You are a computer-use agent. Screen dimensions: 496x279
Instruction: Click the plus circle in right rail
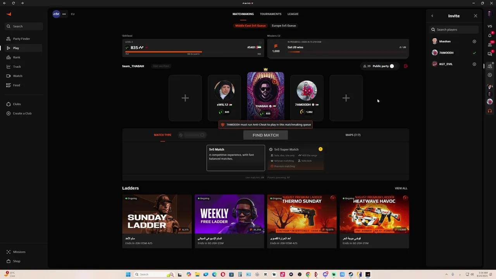coord(490,75)
